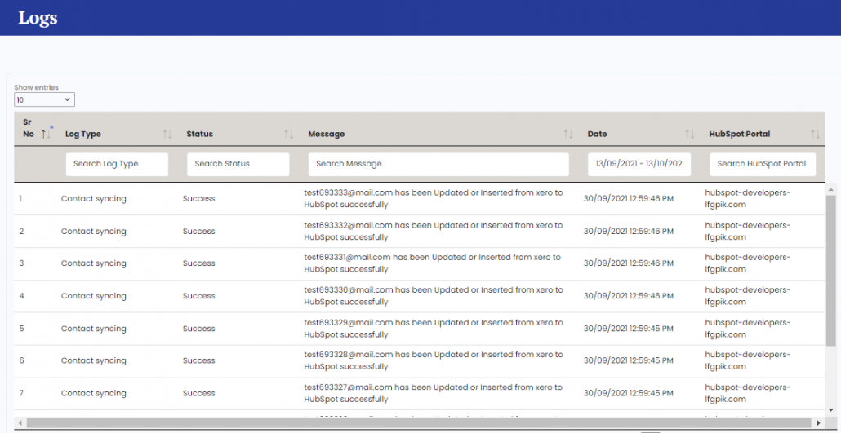Sort Message column via sort arrows
This screenshot has width=841, height=433.
568,134
